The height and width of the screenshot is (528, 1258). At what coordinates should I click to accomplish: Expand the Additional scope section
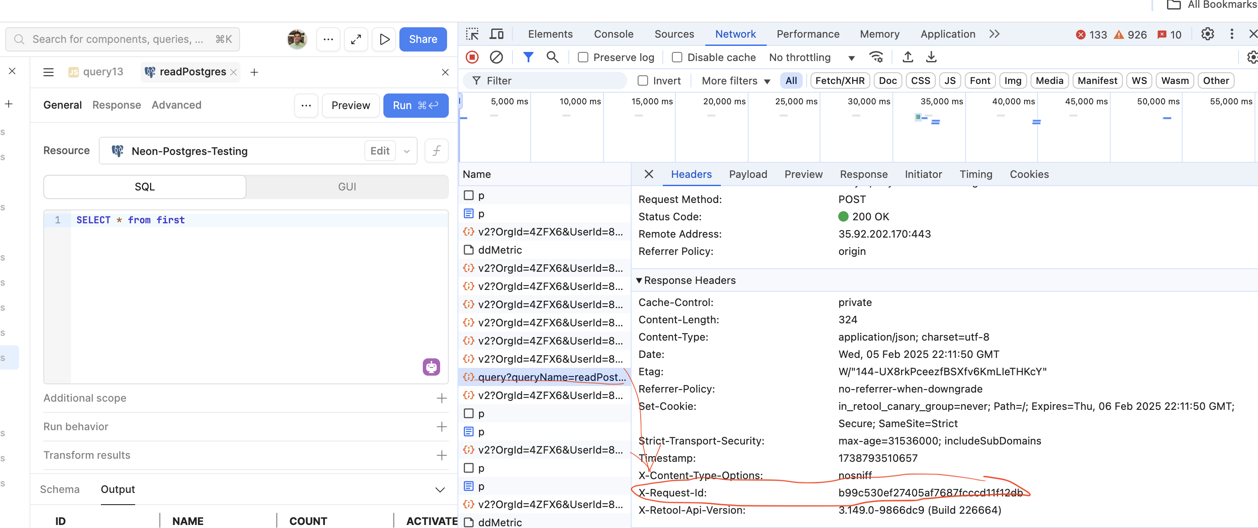pos(441,398)
